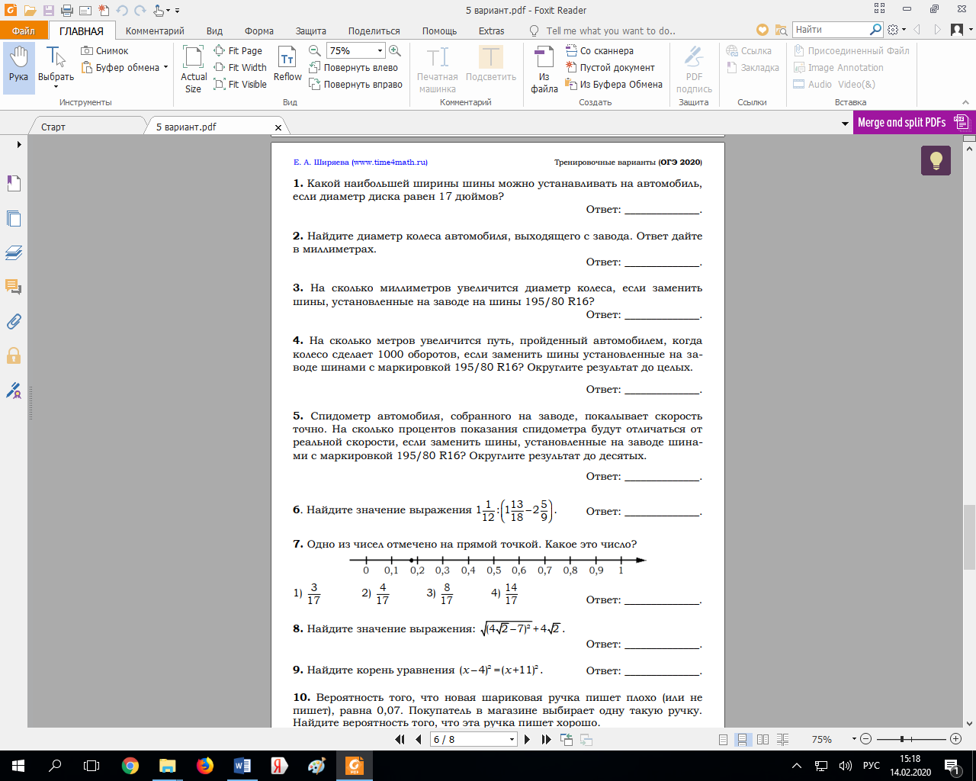The width and height of the screenshot is (976, 781).
Task: Click Merge and split PDFs banner
Action: click(913, 122)
